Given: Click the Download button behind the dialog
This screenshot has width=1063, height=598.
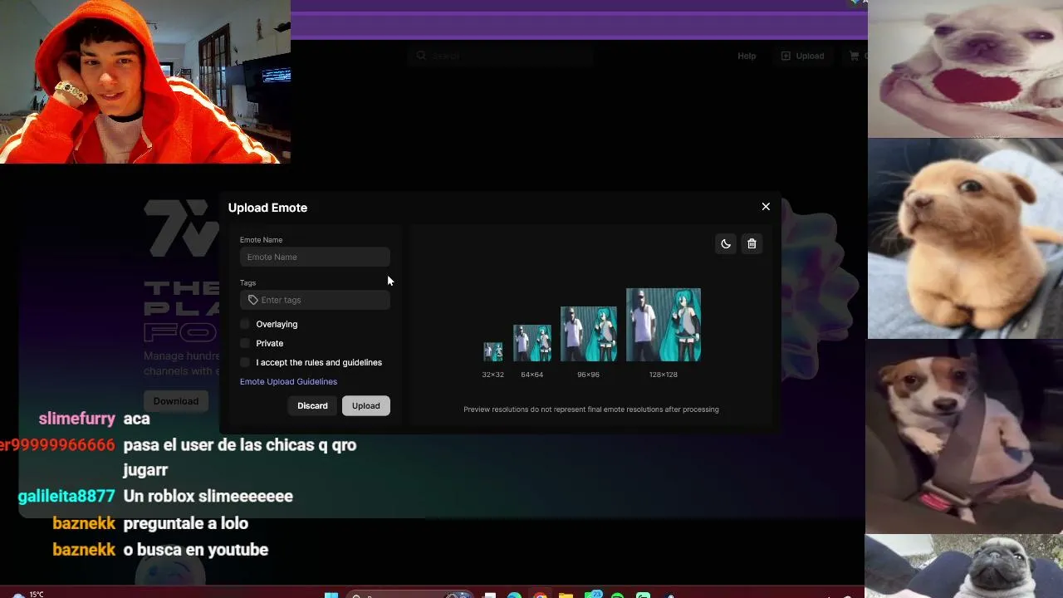Looking at the screenshot, I should click(175, 401).
